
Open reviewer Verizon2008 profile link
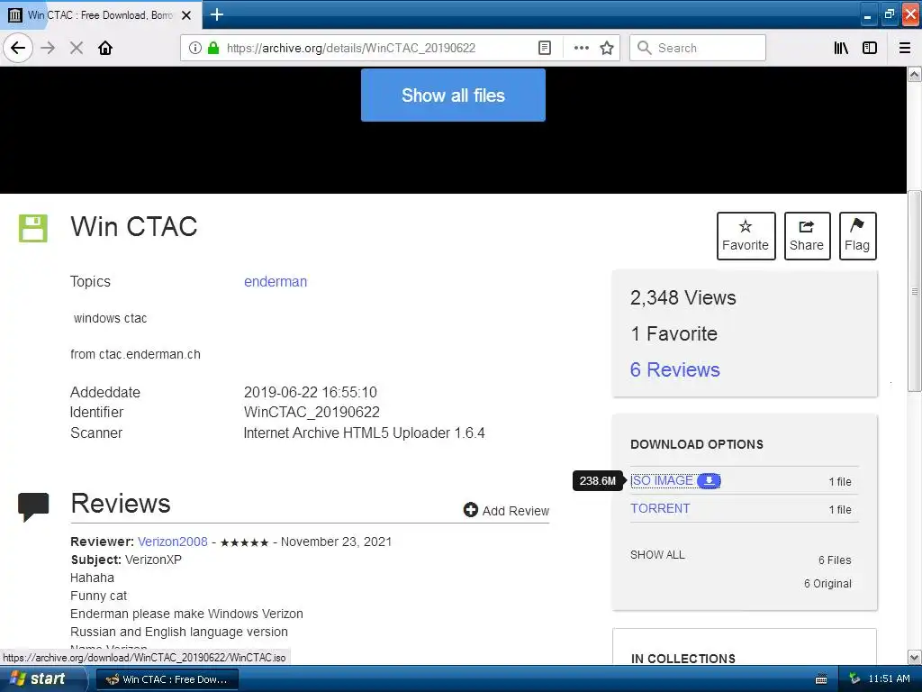pyautogui.click(x=172, y=542)
